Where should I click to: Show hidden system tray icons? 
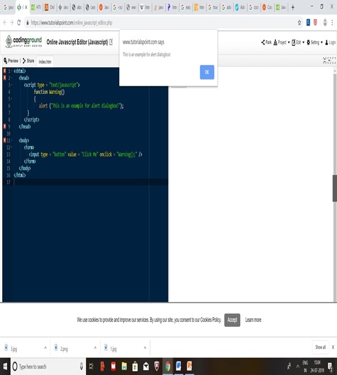click(x=298, y=366)
